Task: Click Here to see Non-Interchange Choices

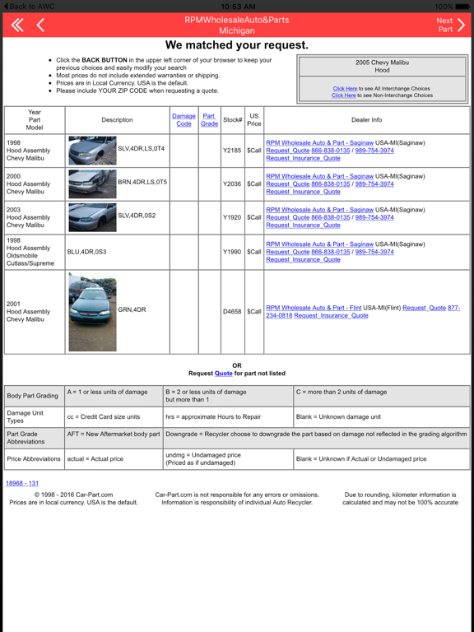Action: click(x=343, y=95)
